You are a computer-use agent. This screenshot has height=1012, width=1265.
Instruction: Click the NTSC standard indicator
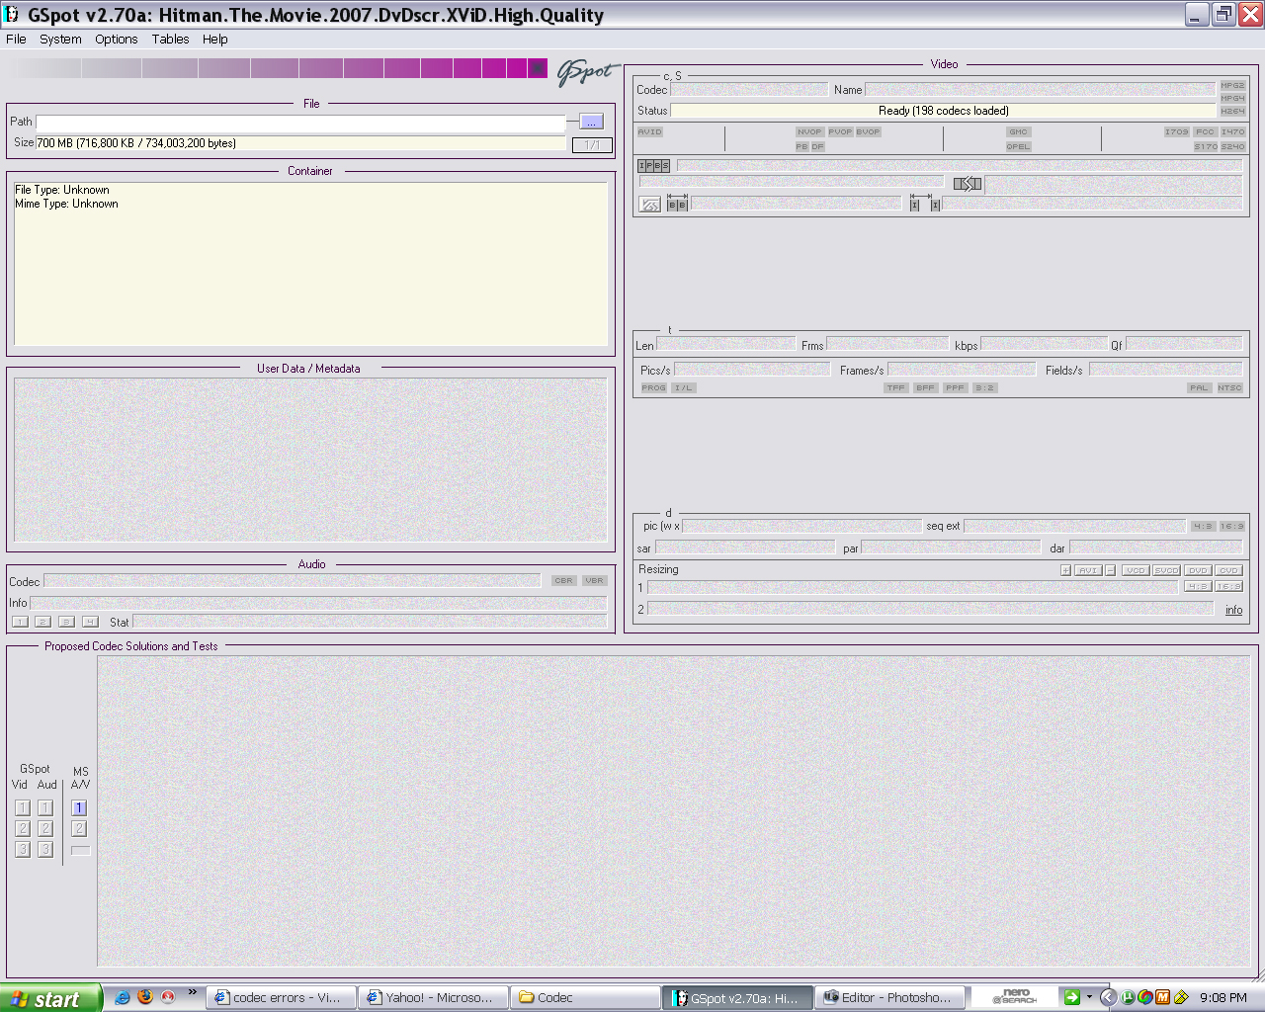point(1229,387)
